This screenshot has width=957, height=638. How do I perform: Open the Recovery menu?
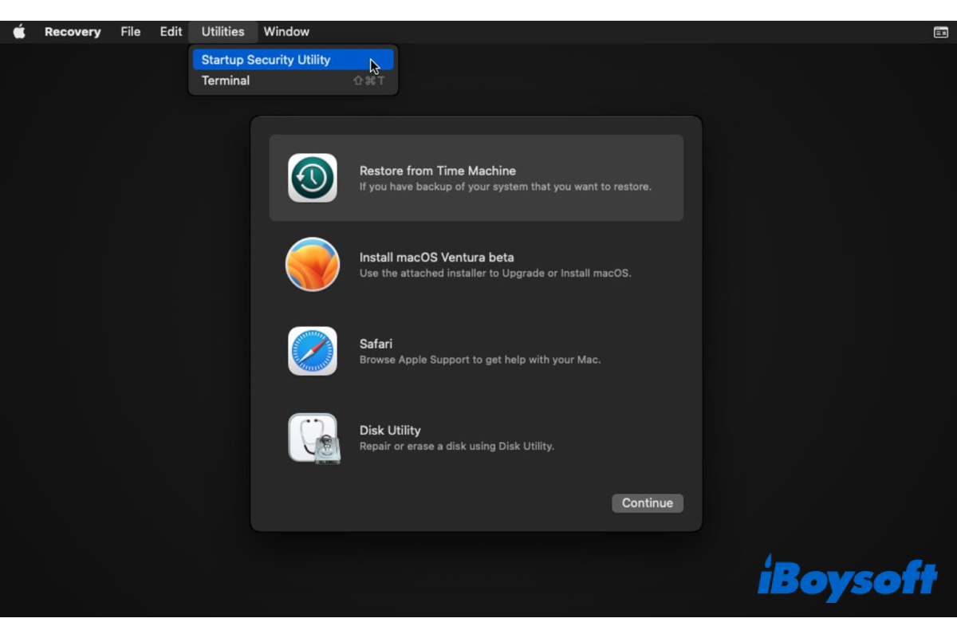pyautogui.click(x=73, y=32)
